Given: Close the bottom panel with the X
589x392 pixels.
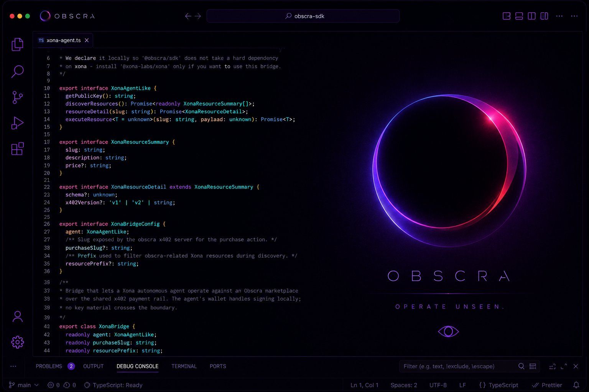Looking at the screenshot, I should point(576,366).
